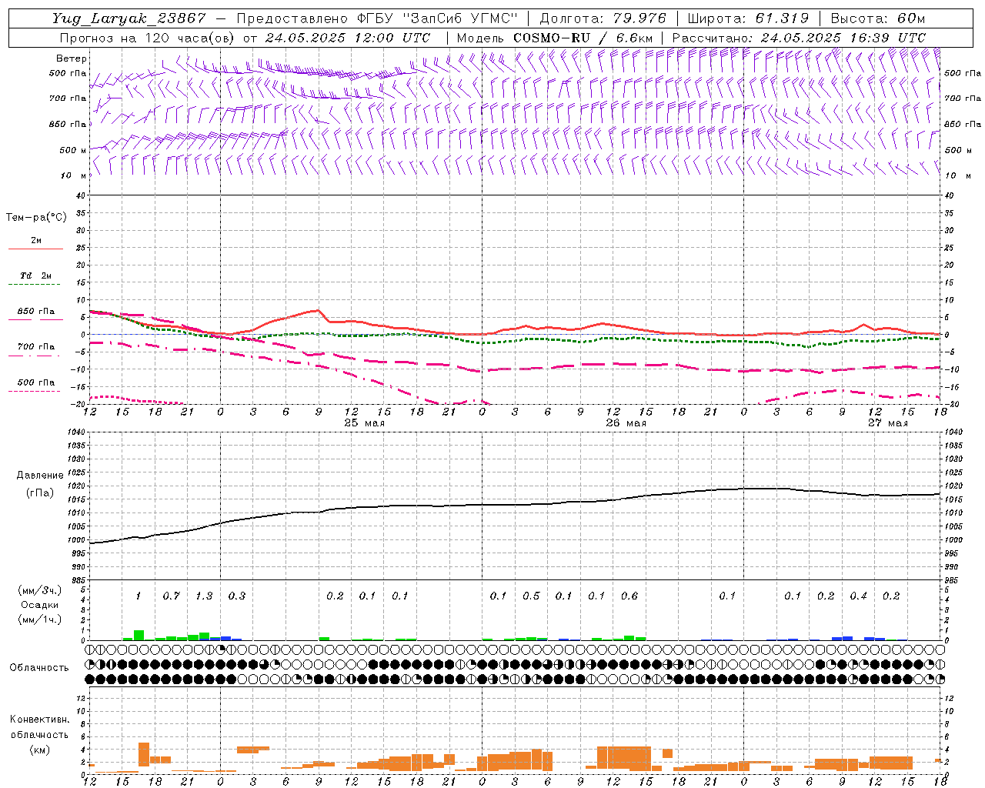Click the Тем-ра(°C) axis label
Image resolution: width=985 pixels, height=788 pixels.
[36, 218]
